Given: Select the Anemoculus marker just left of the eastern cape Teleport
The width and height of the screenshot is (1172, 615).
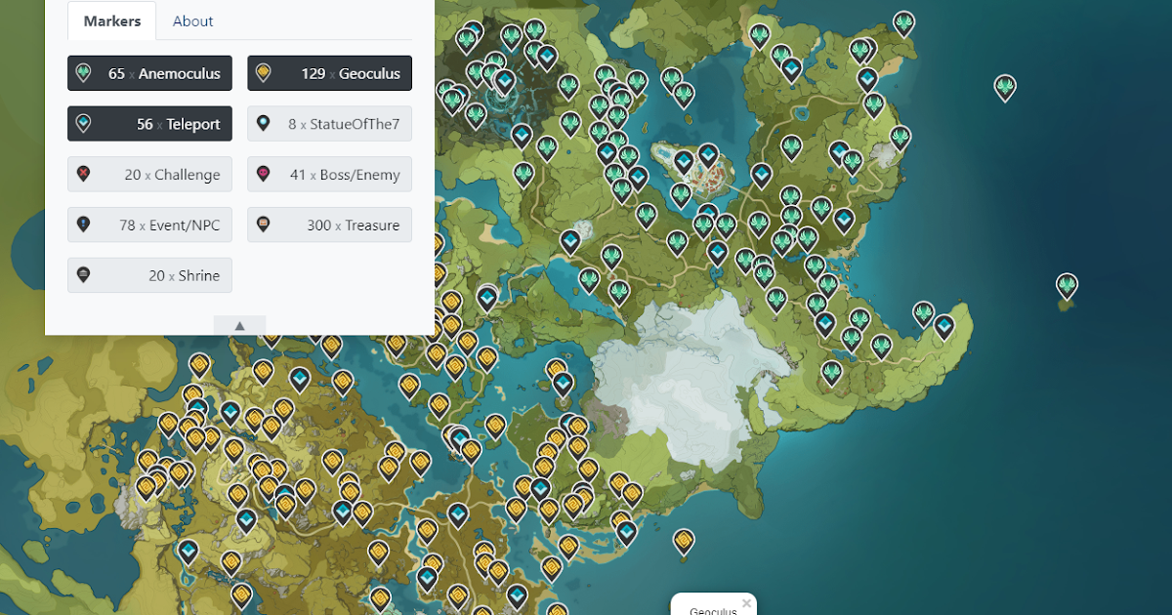Looking at the screenshot, I should coord(923,314).
